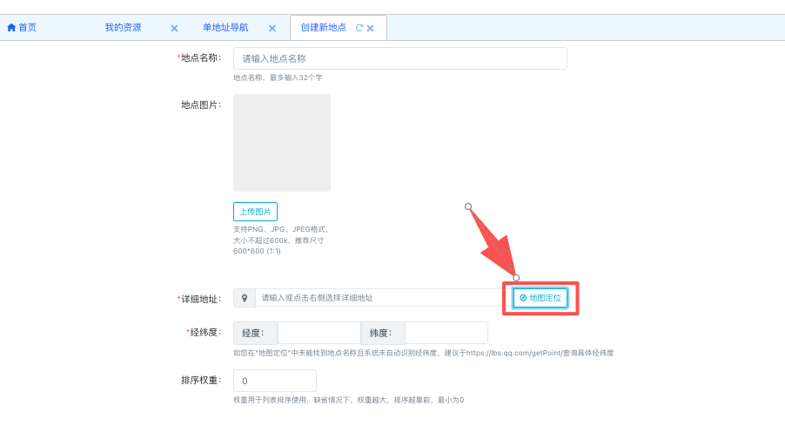Screen dimensions: 785x426
Task: Close the 我的资源 tab
Action: click(174, 28)
